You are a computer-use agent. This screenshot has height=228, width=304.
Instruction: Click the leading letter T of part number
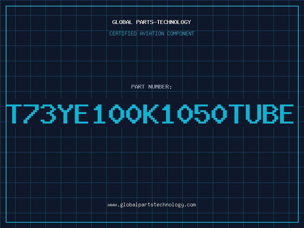14,114
